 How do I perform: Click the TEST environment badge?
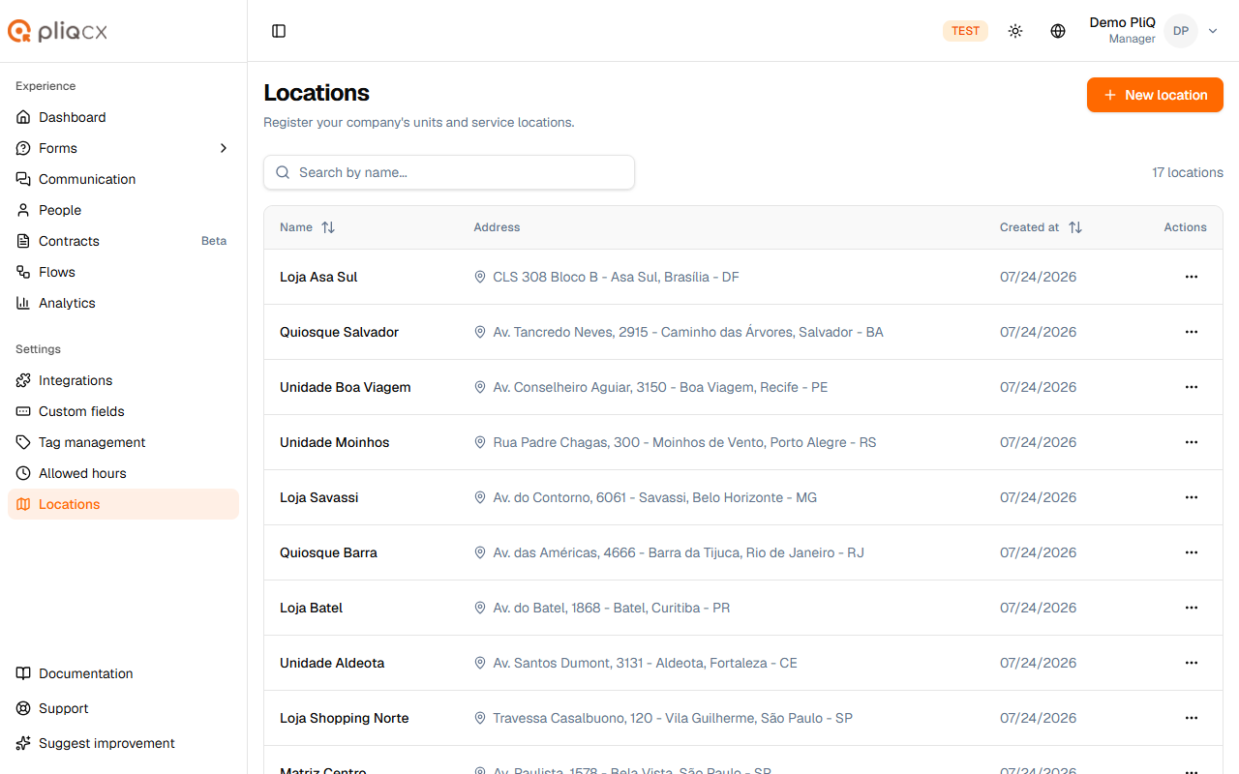tap(965, 31)
